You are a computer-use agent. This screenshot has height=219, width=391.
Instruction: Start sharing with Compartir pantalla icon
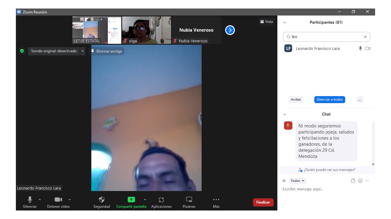coord(131,200)
